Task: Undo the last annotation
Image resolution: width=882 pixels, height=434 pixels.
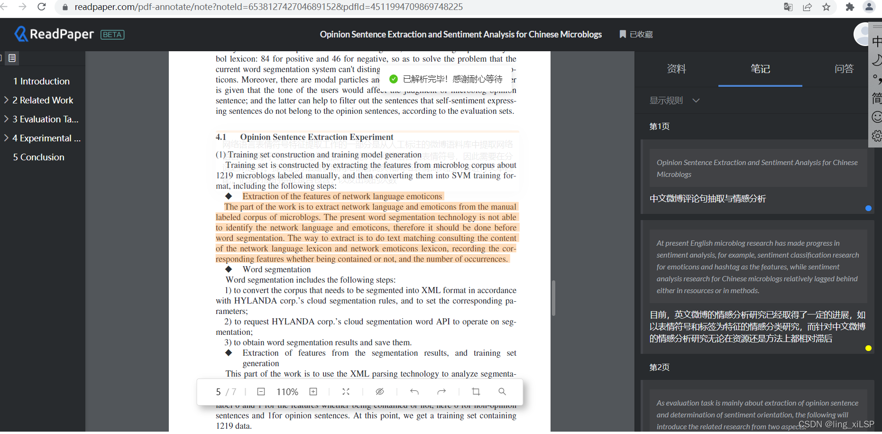Action: (414, 392)
